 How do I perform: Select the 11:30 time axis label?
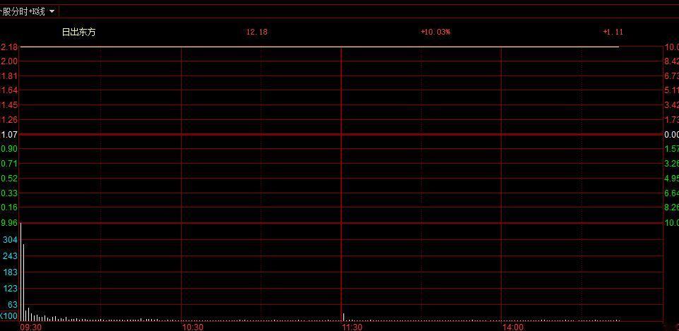(x=352, y=327)
